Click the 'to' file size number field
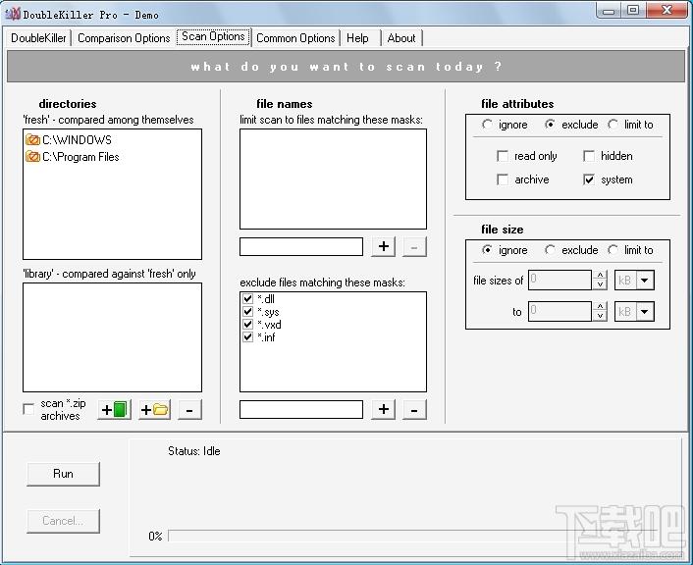693x565 pixels. click(560, 311)
